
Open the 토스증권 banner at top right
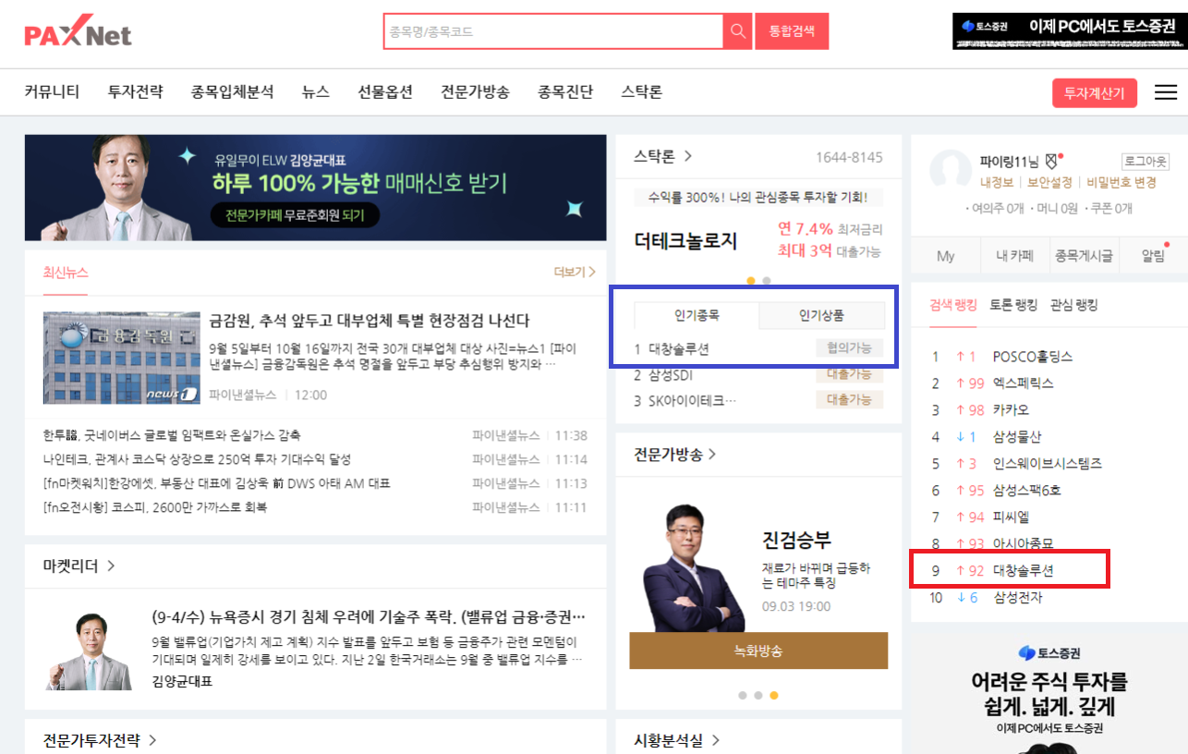click(x=1070, y=31)
